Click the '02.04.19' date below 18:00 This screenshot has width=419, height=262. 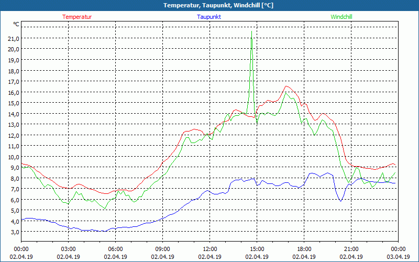point(304,257)
